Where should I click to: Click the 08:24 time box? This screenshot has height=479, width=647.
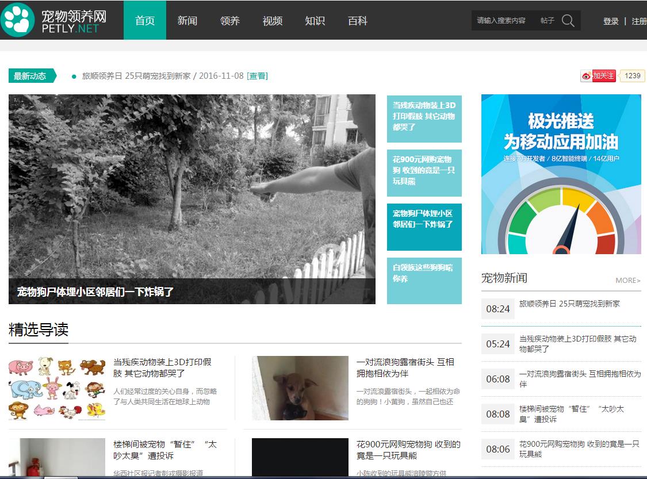pyautogui.click(x=498, y=309)
